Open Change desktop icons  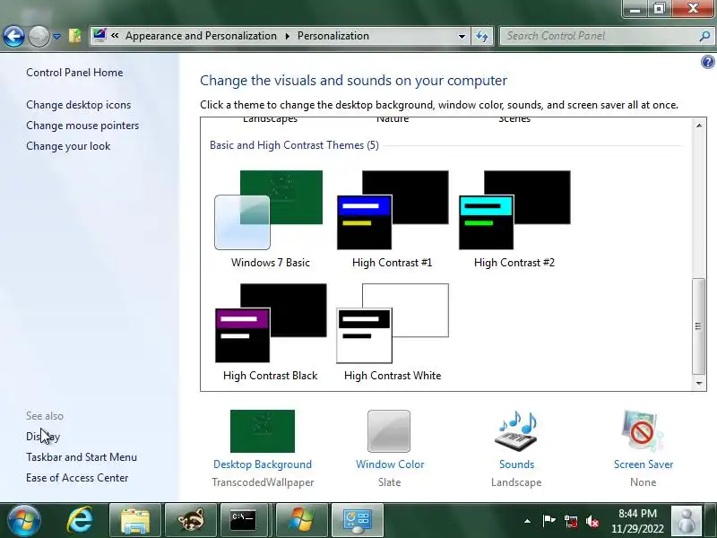coord(79,105)
